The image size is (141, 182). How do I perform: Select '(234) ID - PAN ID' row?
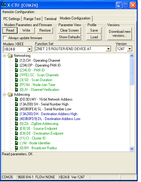coord(32,70)
